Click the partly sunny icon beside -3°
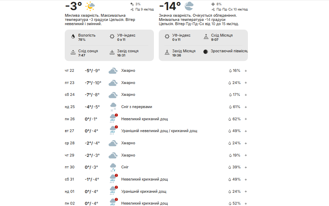The width and height of the screenshot is (329, 206). pos(90,6)
